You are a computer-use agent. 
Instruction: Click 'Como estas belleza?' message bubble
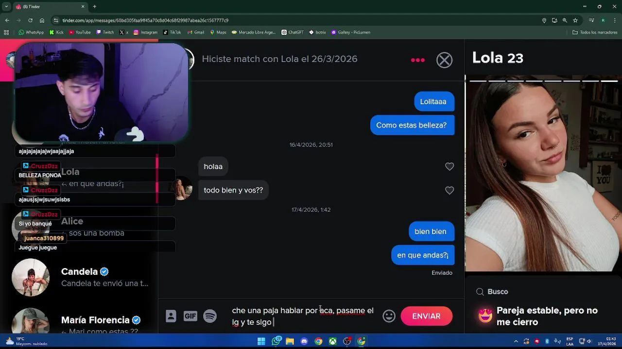coord(412,125)
